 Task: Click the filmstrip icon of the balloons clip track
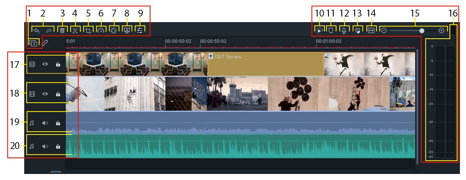pos(32,94)
